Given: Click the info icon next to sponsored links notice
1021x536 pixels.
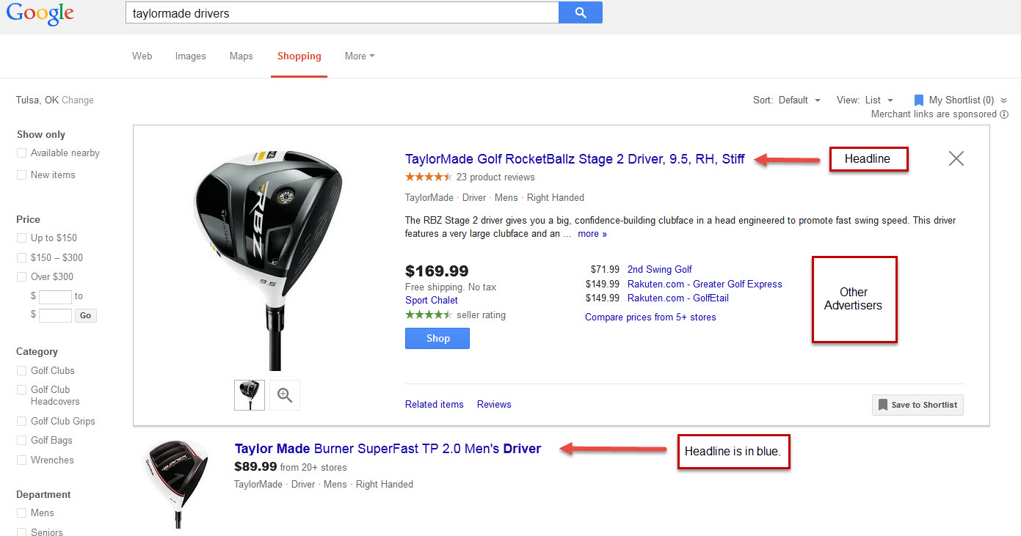Looking at the screenshot, I should point(1006,114).
